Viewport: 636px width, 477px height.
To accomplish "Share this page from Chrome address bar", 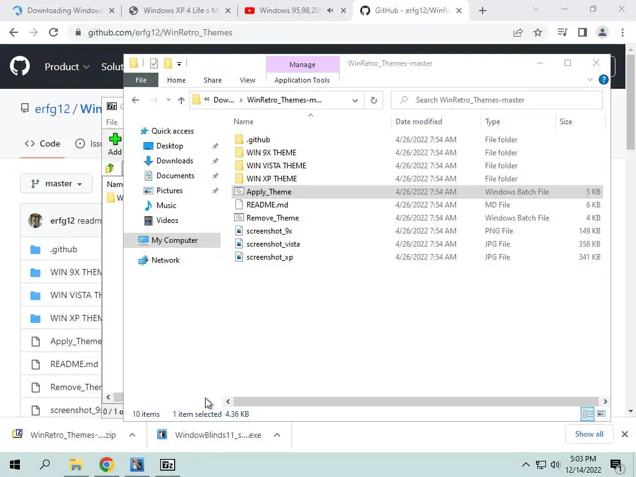I will [518, 32].
